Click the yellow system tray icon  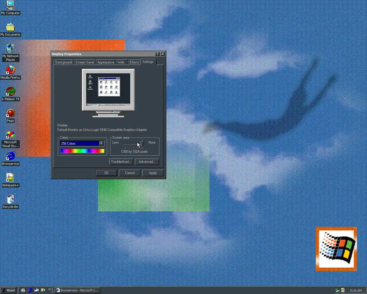pyautogui.click(x=343, y=290)
